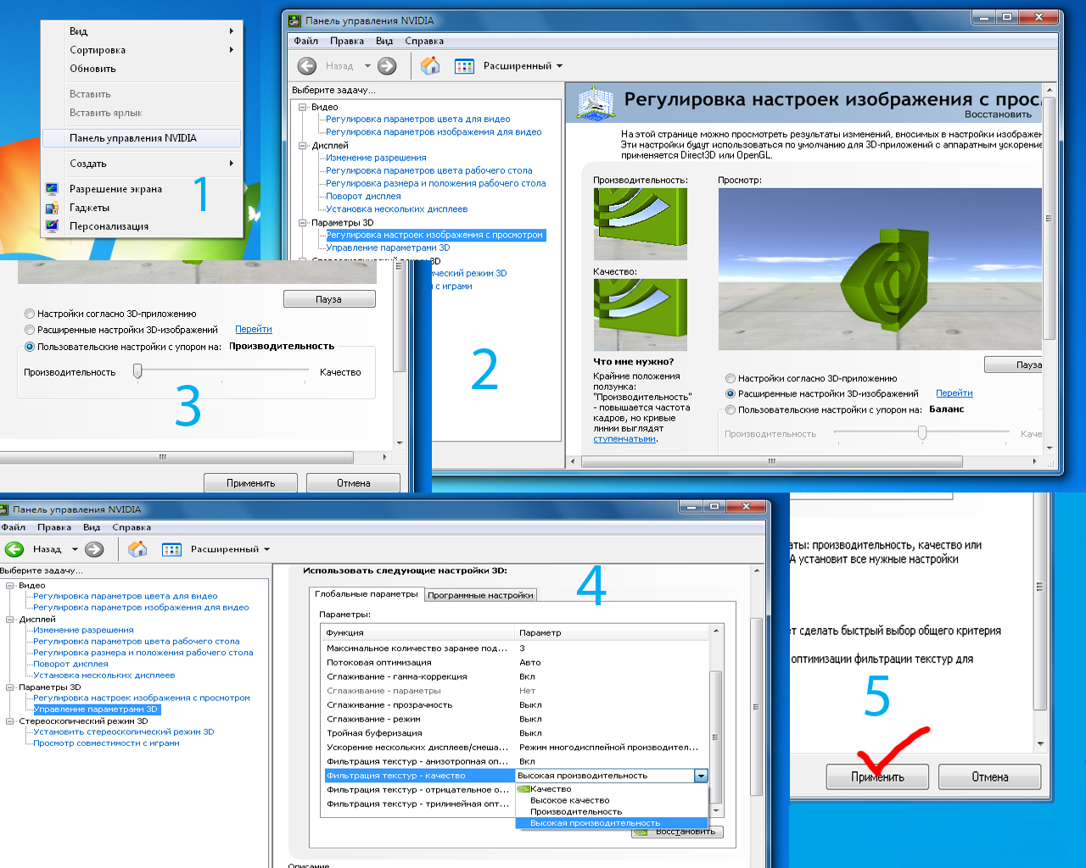
Task: Click the Применить button in panel 3
Action: tap(250, 483)
